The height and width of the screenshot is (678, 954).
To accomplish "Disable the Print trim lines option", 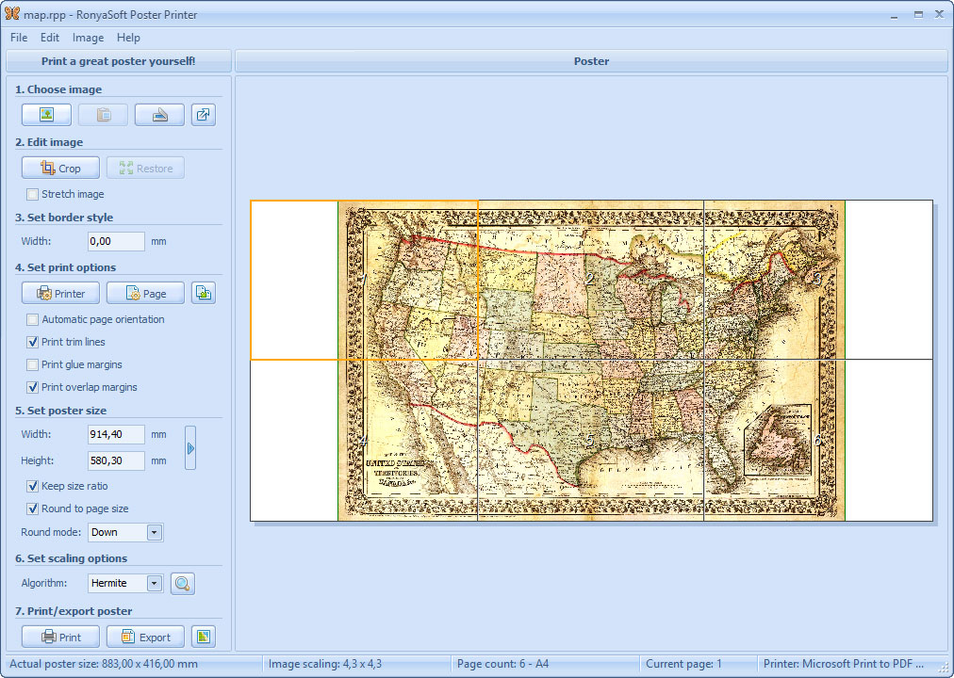I will (31, 342).
